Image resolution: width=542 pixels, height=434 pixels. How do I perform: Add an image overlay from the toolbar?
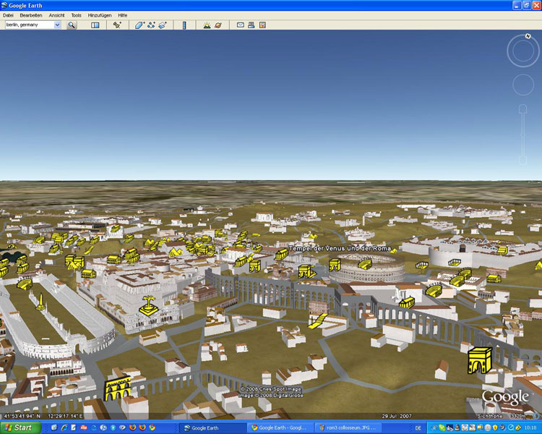[163, 25]
